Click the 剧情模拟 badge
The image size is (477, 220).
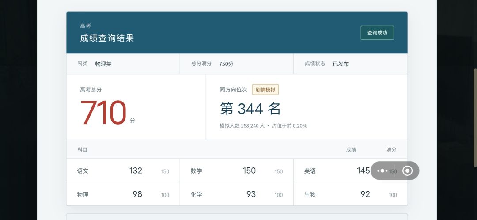tap(265, 90)
